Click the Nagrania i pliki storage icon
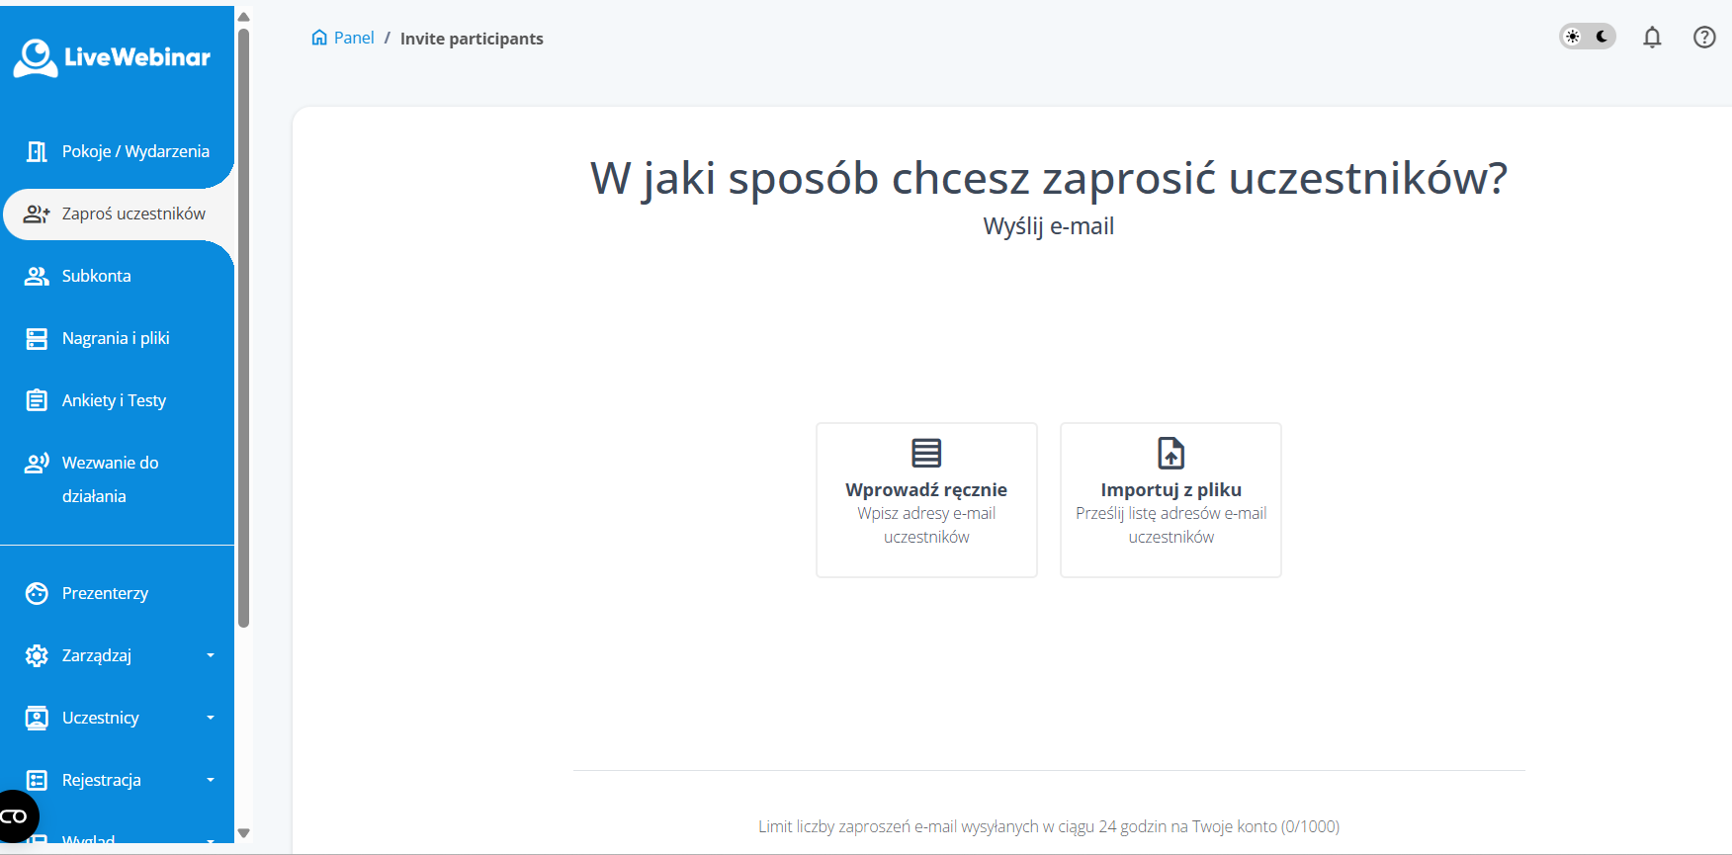Viewport: 1732px width, 855px height. coord(37,339)
